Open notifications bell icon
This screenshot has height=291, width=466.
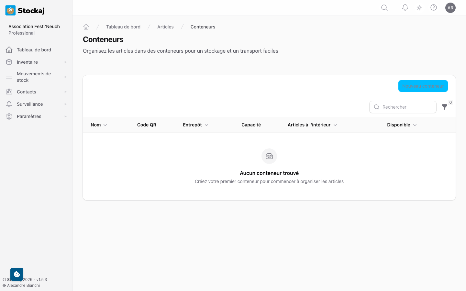tap(405, 8)
